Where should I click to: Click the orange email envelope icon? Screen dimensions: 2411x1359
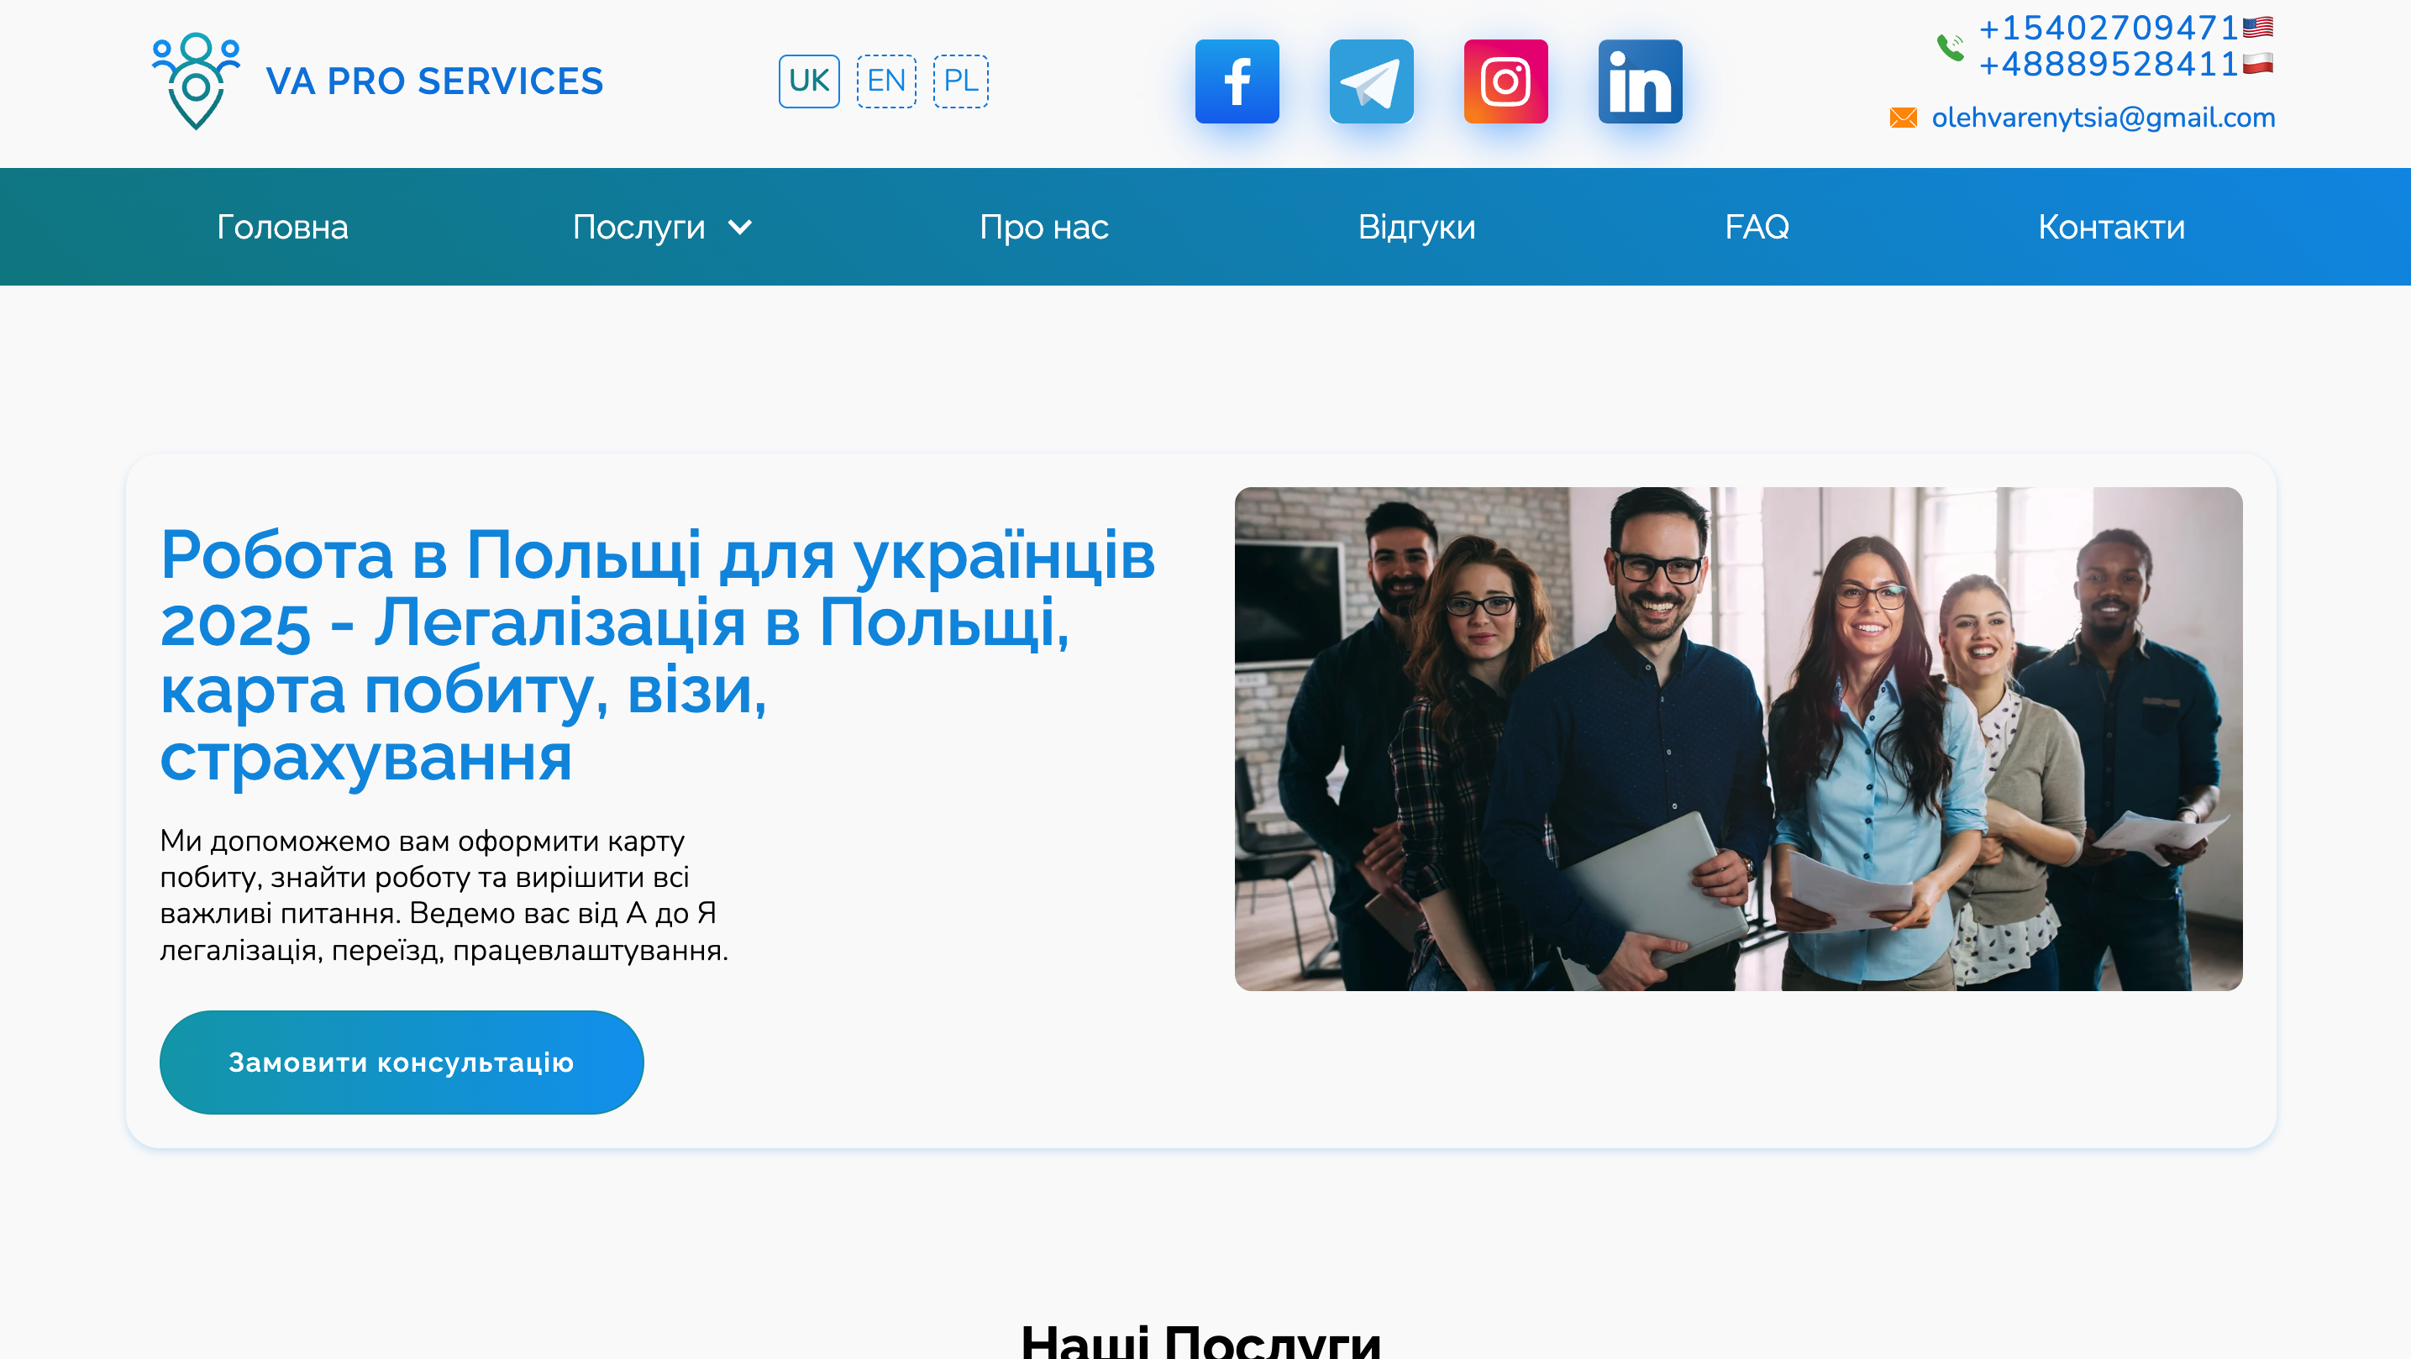click(x=1903, y=118)
